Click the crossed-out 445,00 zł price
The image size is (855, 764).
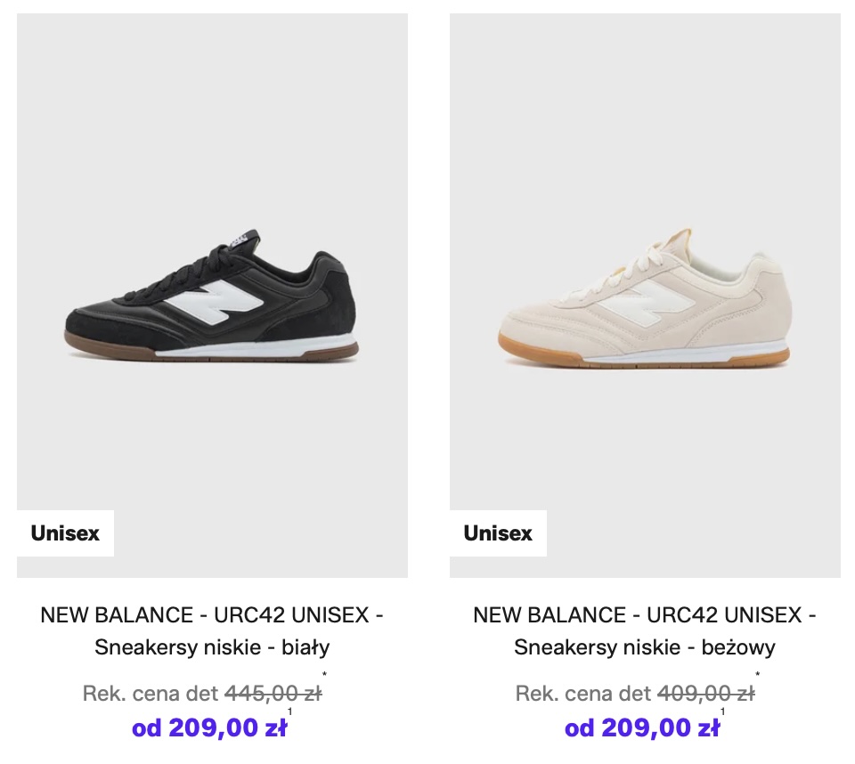point(273,693)
